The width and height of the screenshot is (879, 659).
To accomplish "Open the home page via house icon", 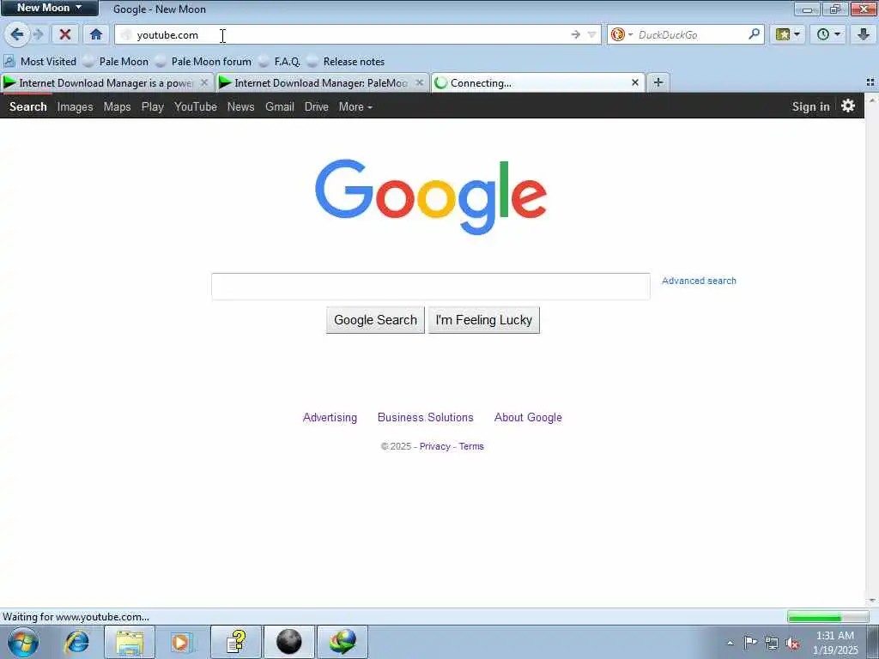I will [96, 34].
